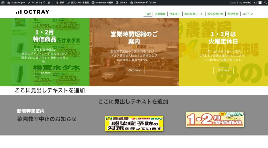This screenshot has height=148, width=268.
Task: Click the Google G icon for Site Kit
Action: (117, 3)
